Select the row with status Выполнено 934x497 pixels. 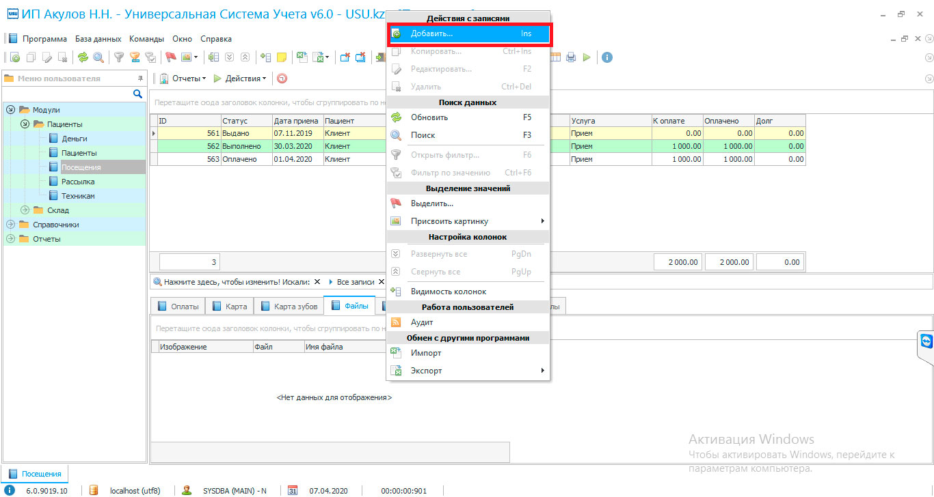point(478,146)
